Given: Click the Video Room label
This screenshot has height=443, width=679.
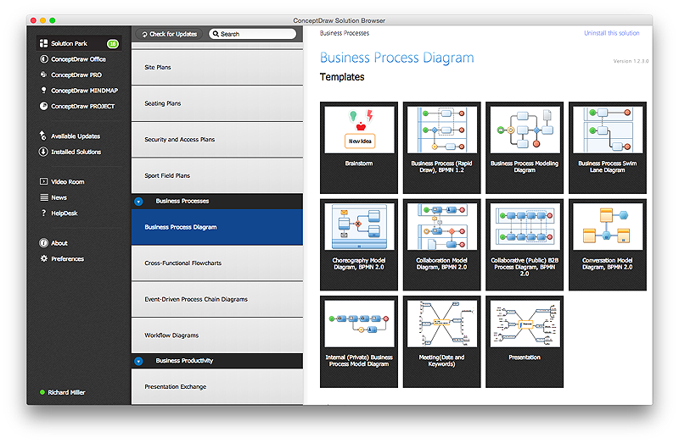Looking at the screenshot, I should click(68, 182).
